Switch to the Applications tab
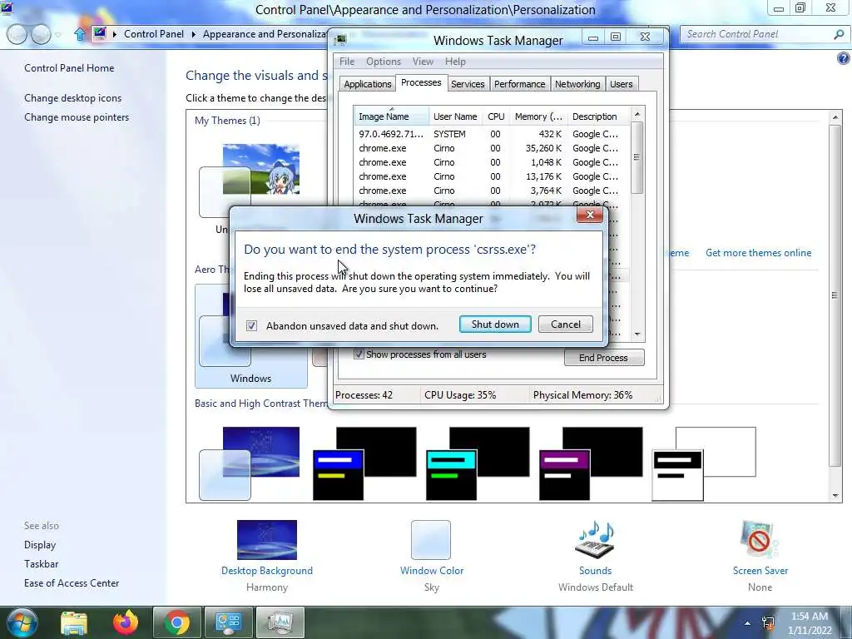This screenshot has height=639, width=852. click(367, 84)
